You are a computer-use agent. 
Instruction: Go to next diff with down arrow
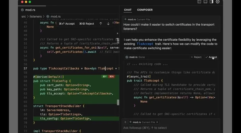(x=108, y=24)
